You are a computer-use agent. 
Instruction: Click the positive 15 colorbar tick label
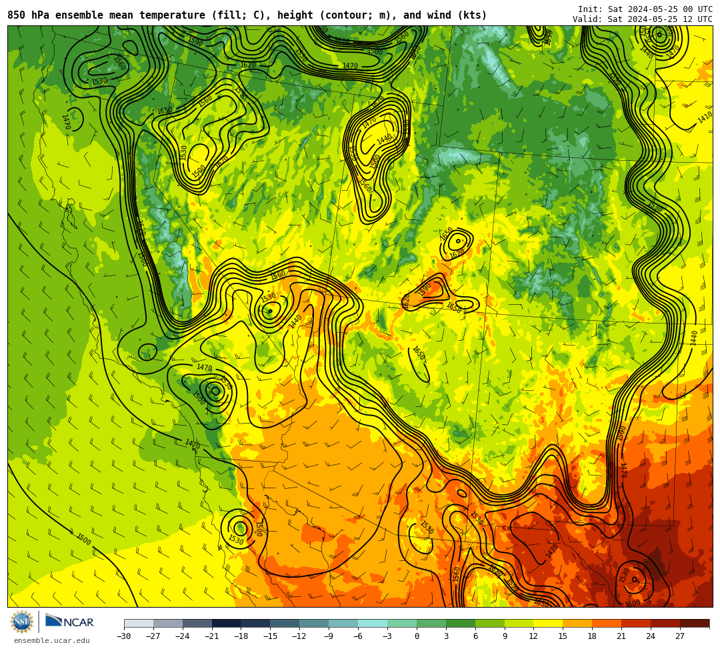pos(563,636)
